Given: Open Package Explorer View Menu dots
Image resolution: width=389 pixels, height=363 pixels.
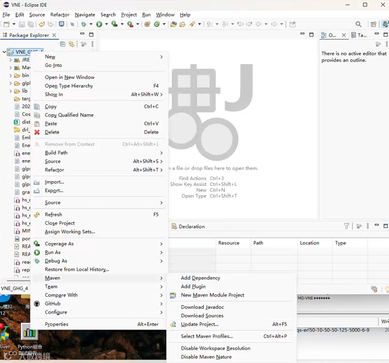Looking at the screenshot, I should tap(92, 44).
